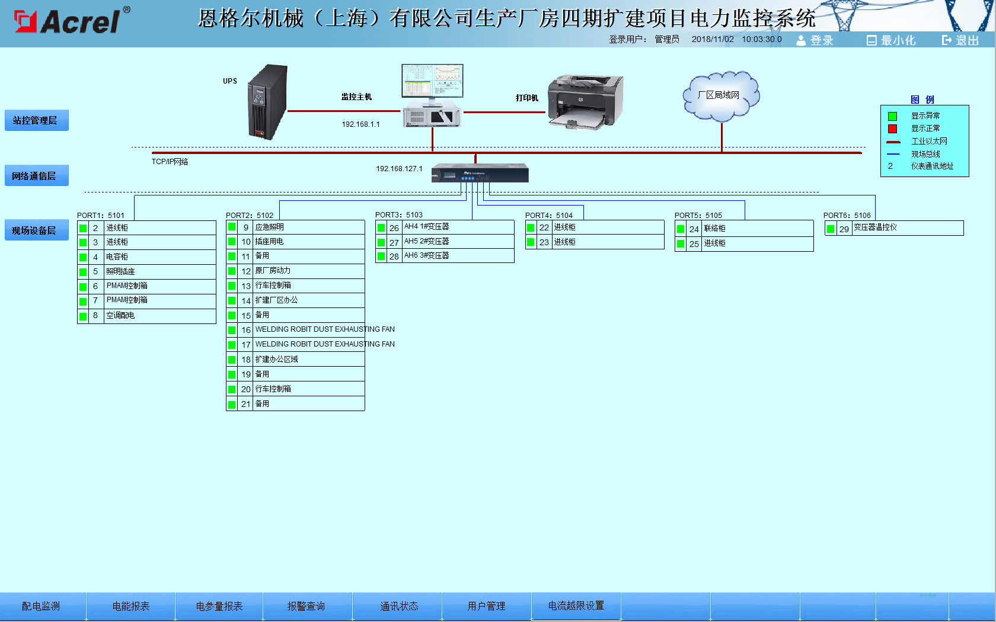Click the UPS tower device icon
Screen dimensions: 996x622
[267, 102]
